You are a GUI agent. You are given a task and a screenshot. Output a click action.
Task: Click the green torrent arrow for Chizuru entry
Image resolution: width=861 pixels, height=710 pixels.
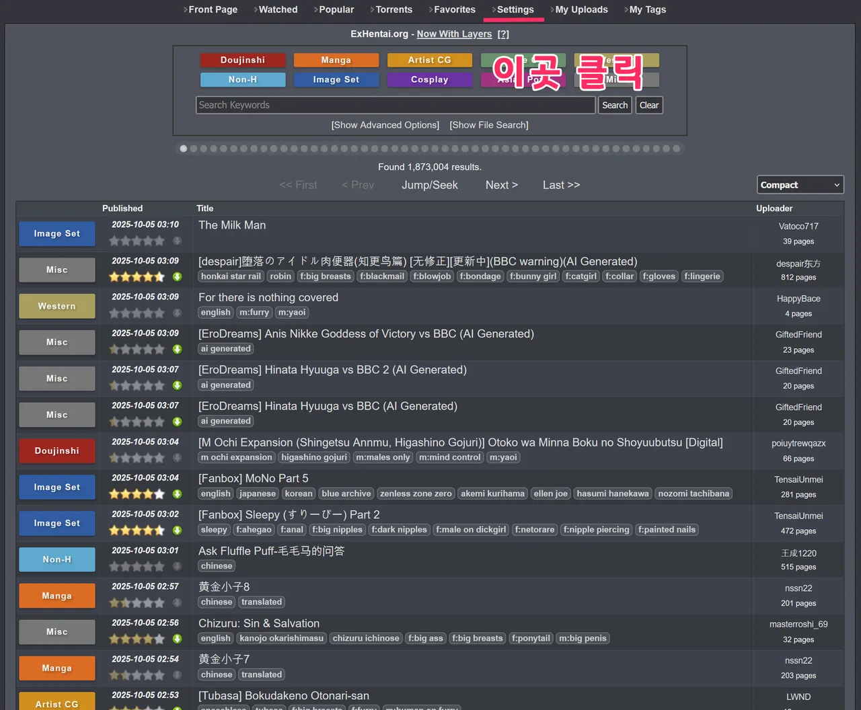(177, 639)
